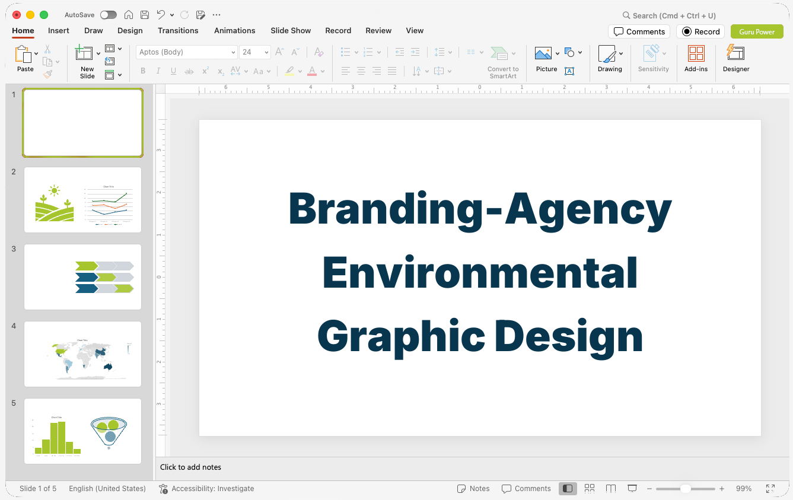Toggle Strikethrough formatting
Image resolution: width=793 pixels, height=500 pixels.
click(189, 71)
